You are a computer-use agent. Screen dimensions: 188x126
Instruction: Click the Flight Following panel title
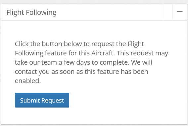point(31,13)
